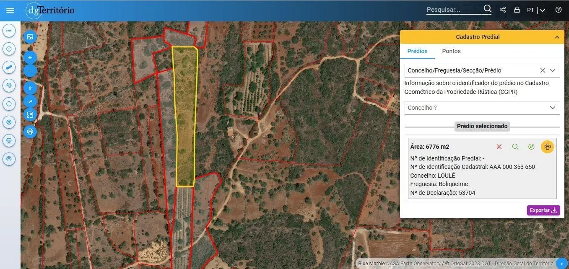
Task: Zoom out with the minus button
Action: pos(30,71)
